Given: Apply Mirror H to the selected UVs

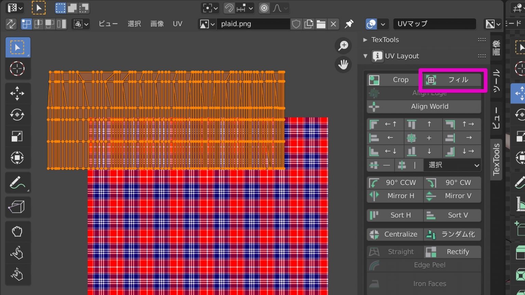Looking at the screenshot, I should [x=394, y=196].
